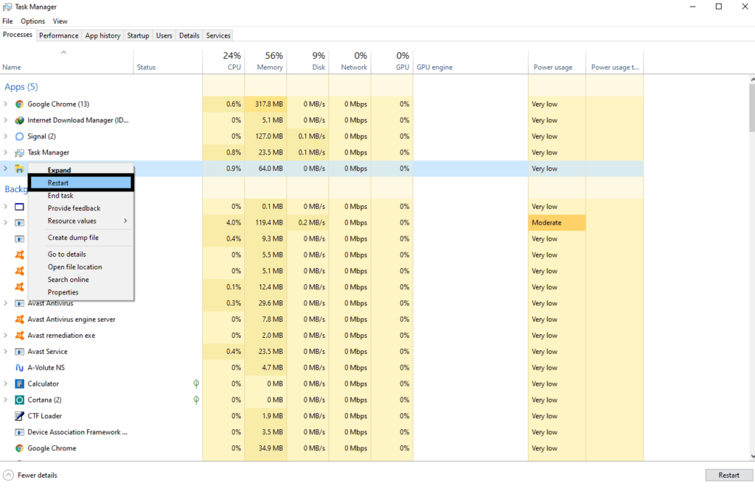Image resolution: width=755 pixels, height=488 pixels.
Task: Click the Cortana suspended leaf status icon
Action: (196, 400)
